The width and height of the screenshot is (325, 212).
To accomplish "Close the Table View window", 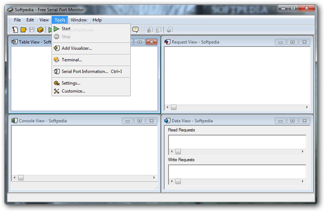I will [151, 42].
